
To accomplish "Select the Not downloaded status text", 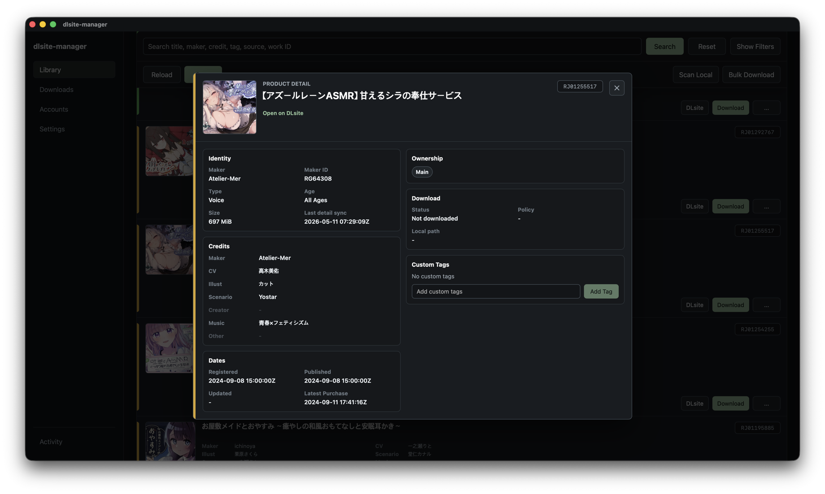I will coord(435,219).
